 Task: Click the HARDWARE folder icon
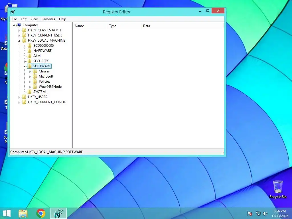coord(29,51)
